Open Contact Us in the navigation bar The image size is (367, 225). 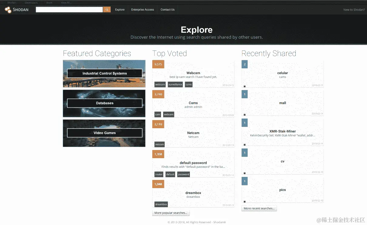click(x=167, y=10)
